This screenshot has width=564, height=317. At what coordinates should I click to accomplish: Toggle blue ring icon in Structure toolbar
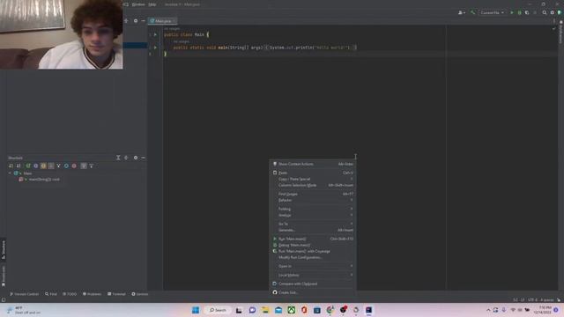coord(66,166)
